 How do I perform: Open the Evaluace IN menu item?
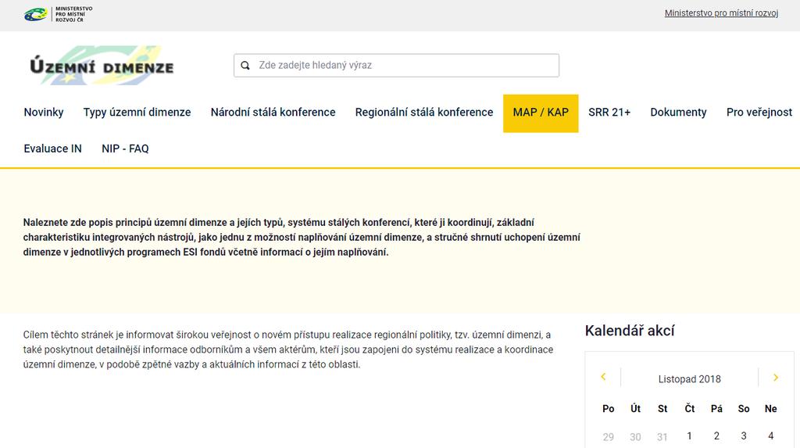[52, 149]
